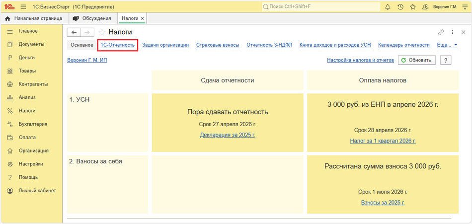Open Настройка налогов и отчетов link
The width and height of the screenshot is (472, 224).
pos(360,60)
